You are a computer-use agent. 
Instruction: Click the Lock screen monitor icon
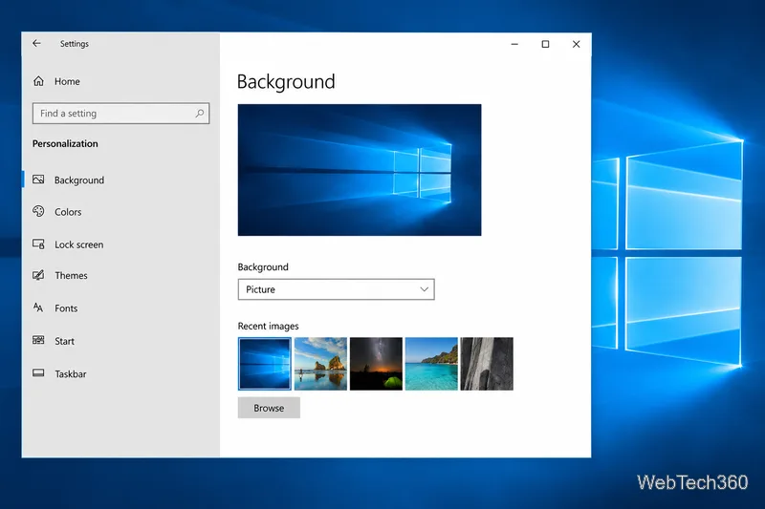(x=38, y=244)
